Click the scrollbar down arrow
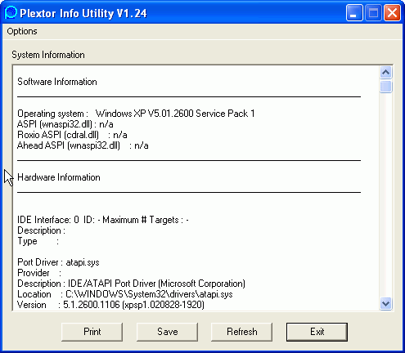The width and height of the screenshot is (405, 353). point(385,303)
